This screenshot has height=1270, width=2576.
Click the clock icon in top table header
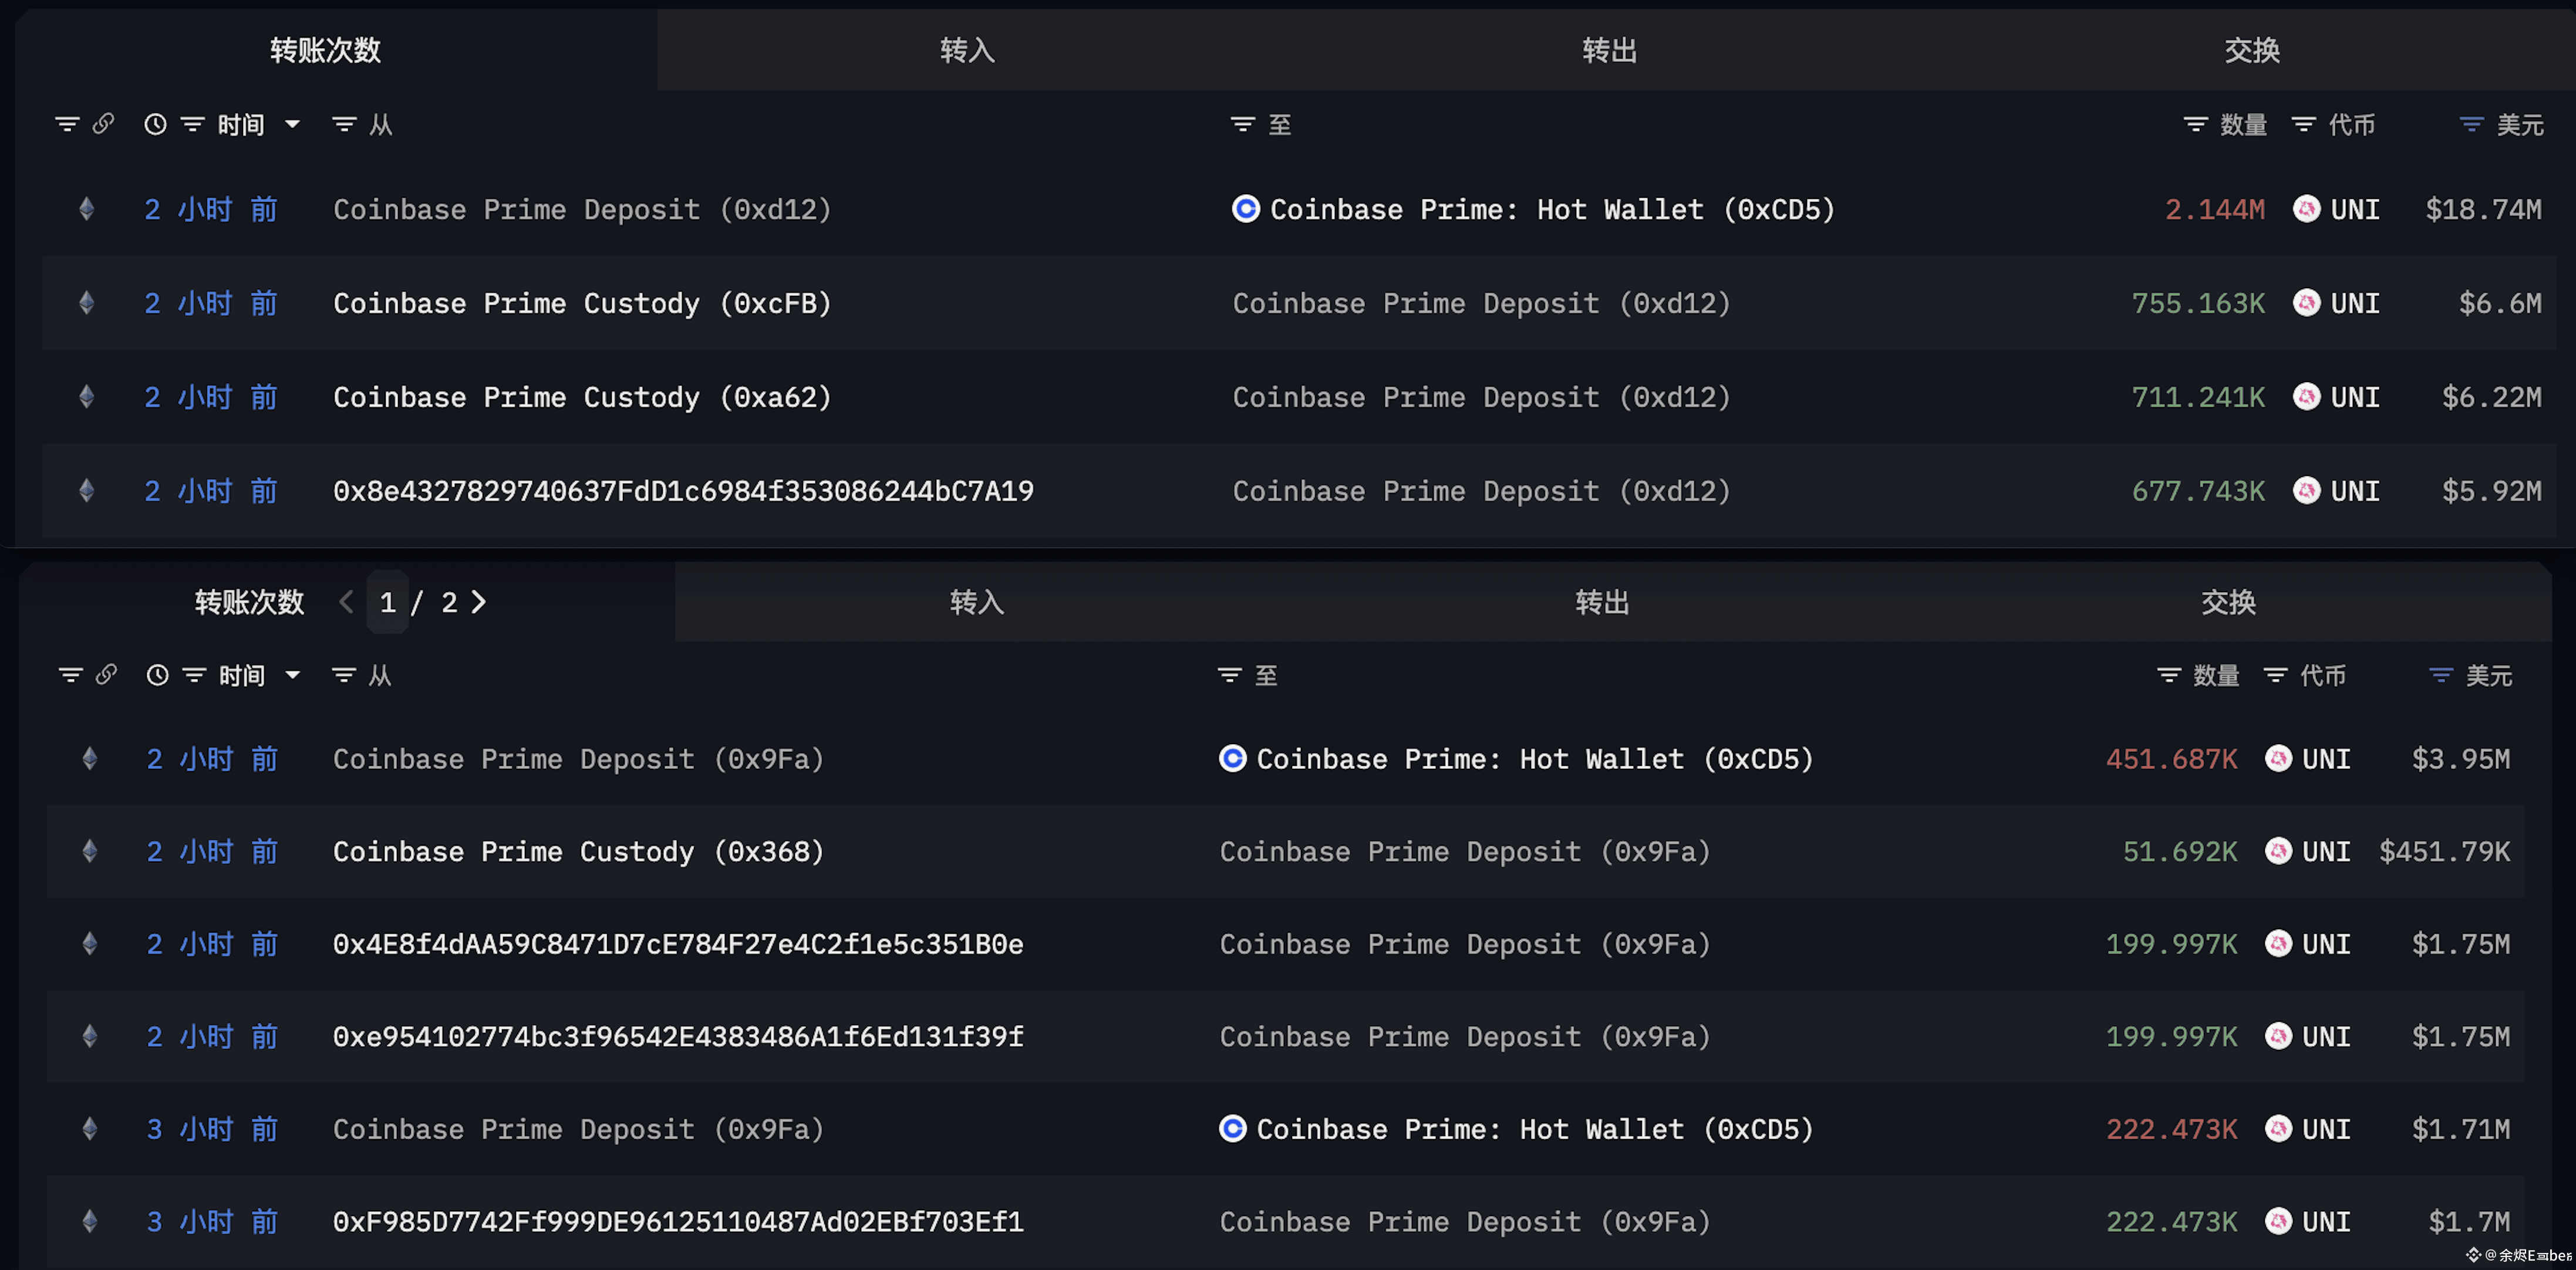tap(155, 124)
